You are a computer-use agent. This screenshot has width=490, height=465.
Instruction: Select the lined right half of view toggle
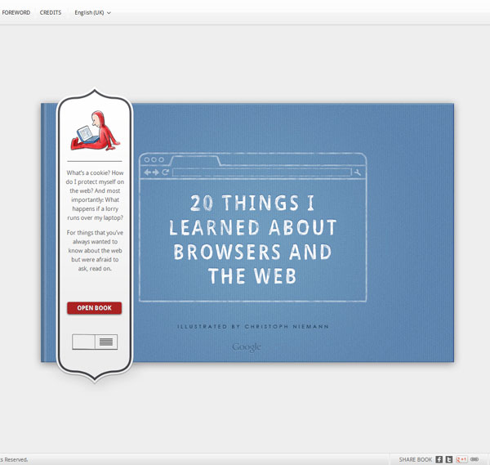click(106, 342)
